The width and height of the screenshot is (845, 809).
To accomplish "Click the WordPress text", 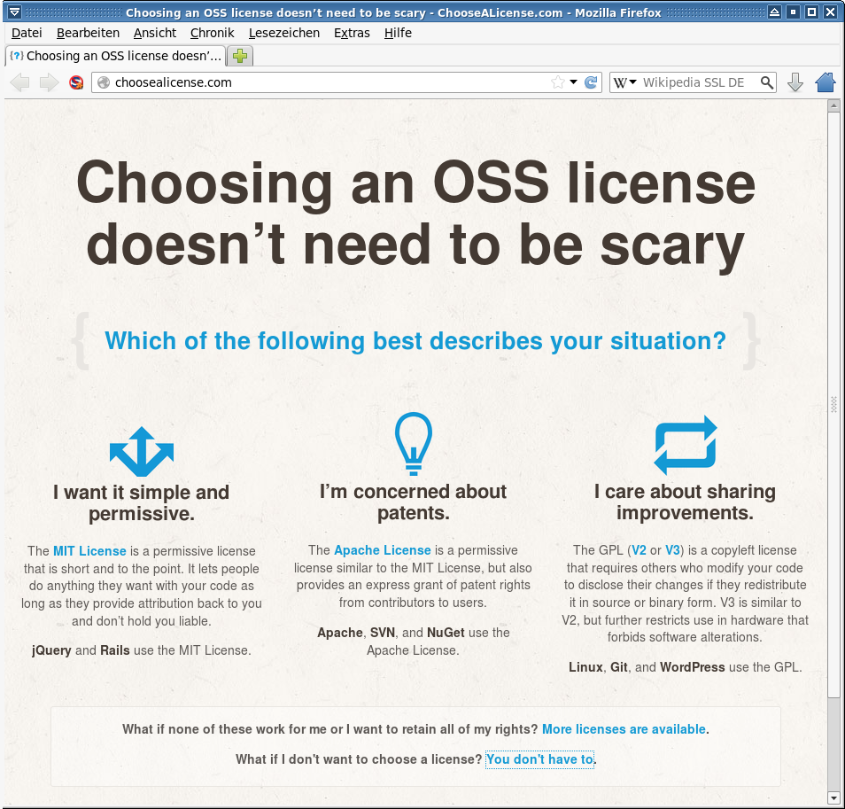I will [x=692, y=666].
